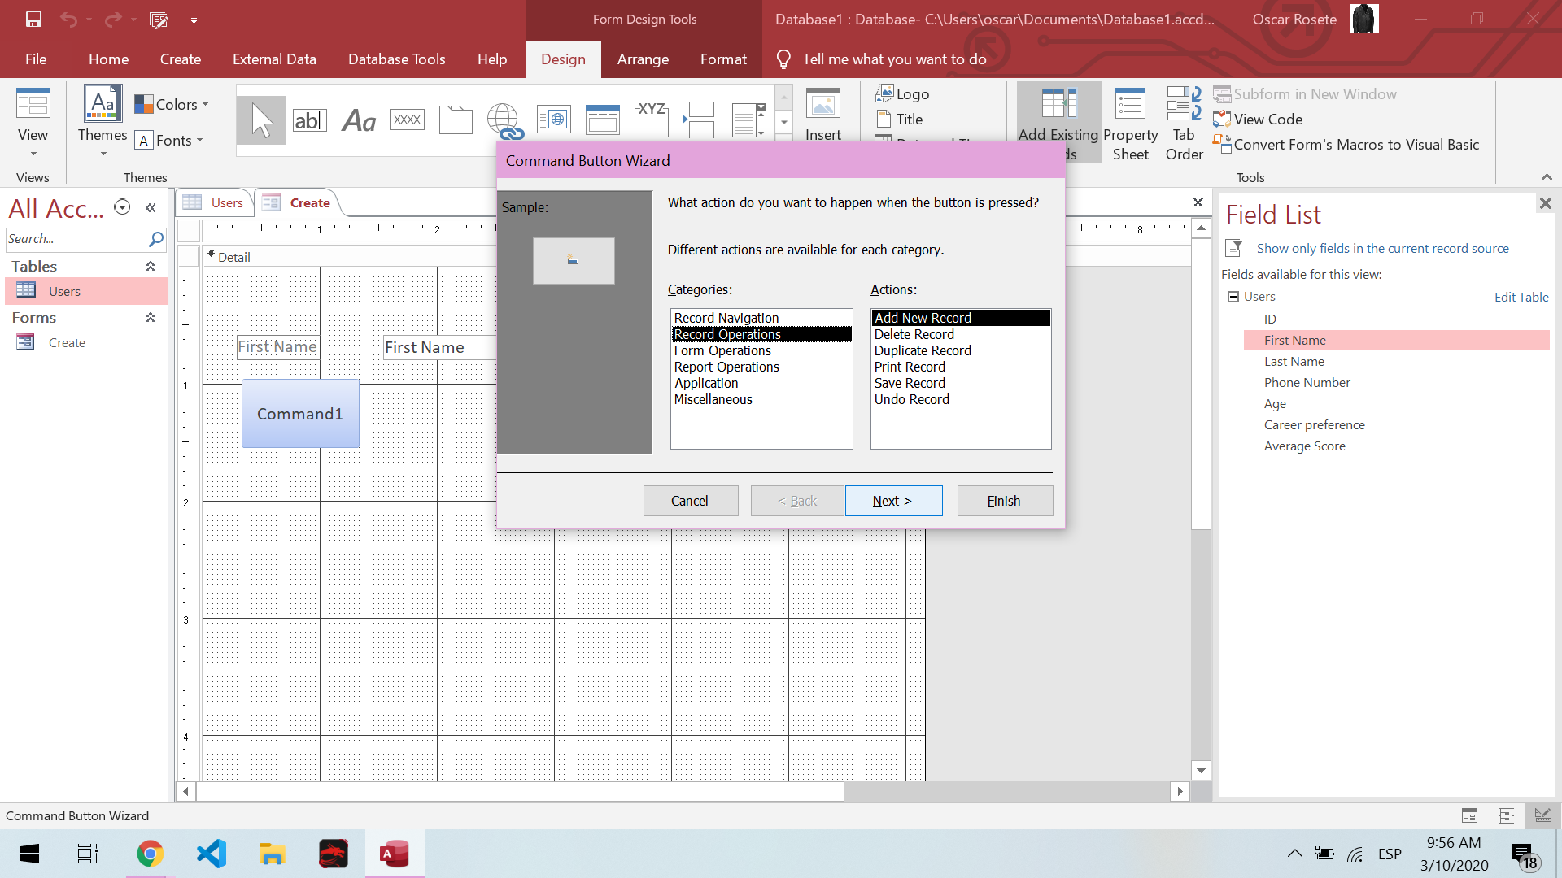Select the Label control tool
Image resolution: width=1562 pixels, height=878 pixels.
click(x=358, y=120)
